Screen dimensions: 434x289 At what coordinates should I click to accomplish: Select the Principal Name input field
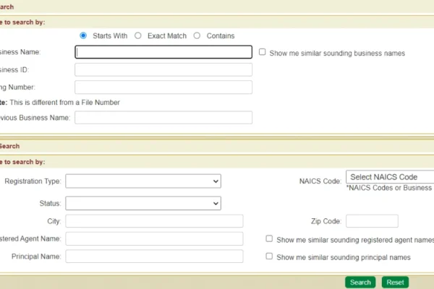(154, 256)
